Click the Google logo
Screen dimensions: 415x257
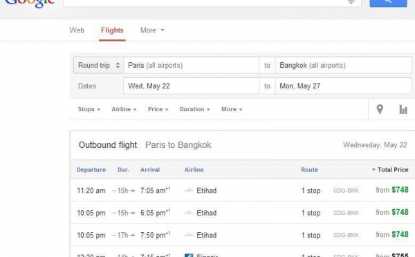tap(30, 3)
